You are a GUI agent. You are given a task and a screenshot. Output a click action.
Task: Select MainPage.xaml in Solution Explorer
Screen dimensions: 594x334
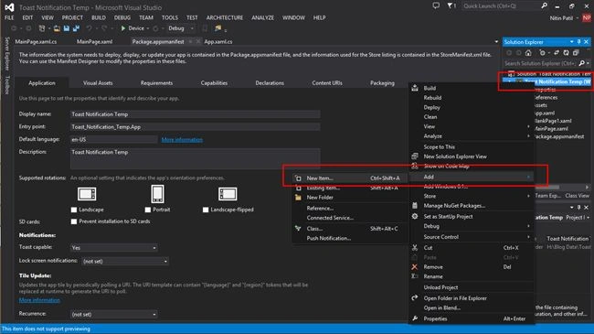551,129
